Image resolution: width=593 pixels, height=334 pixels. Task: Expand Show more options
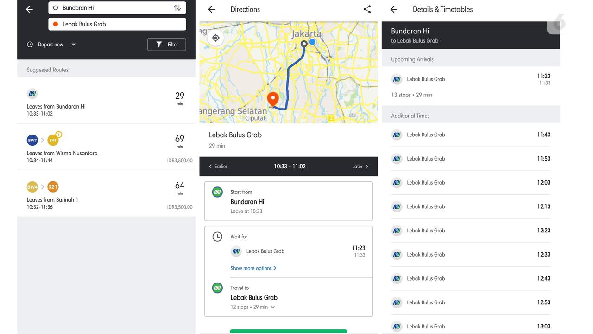tap(253, 268)
